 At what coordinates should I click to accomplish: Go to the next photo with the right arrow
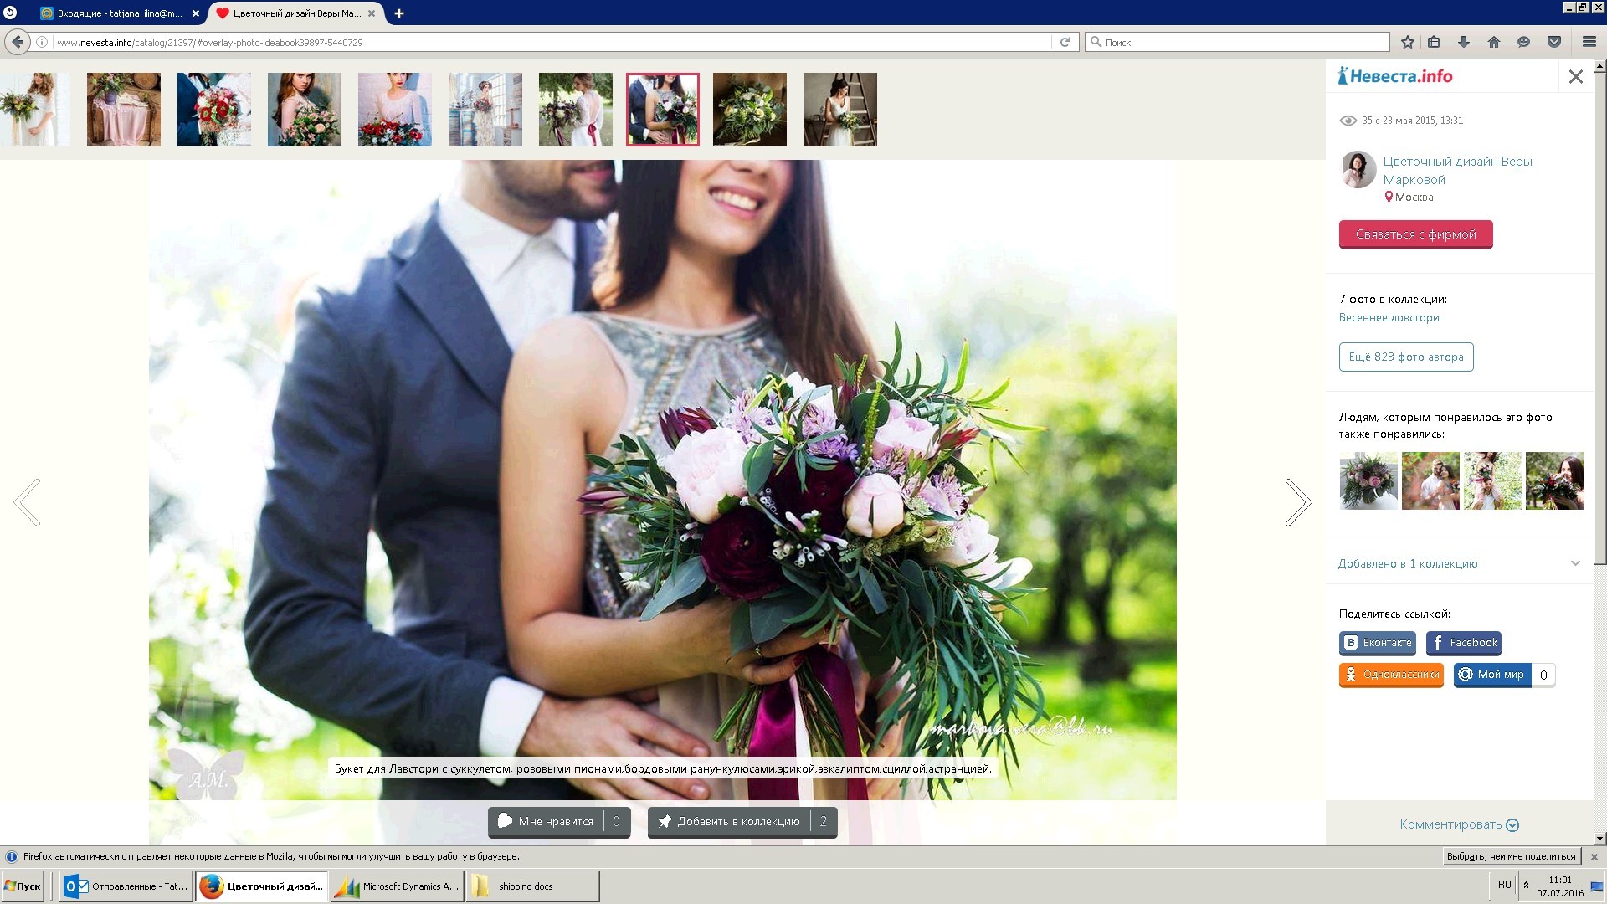[x=1298, y=502]
